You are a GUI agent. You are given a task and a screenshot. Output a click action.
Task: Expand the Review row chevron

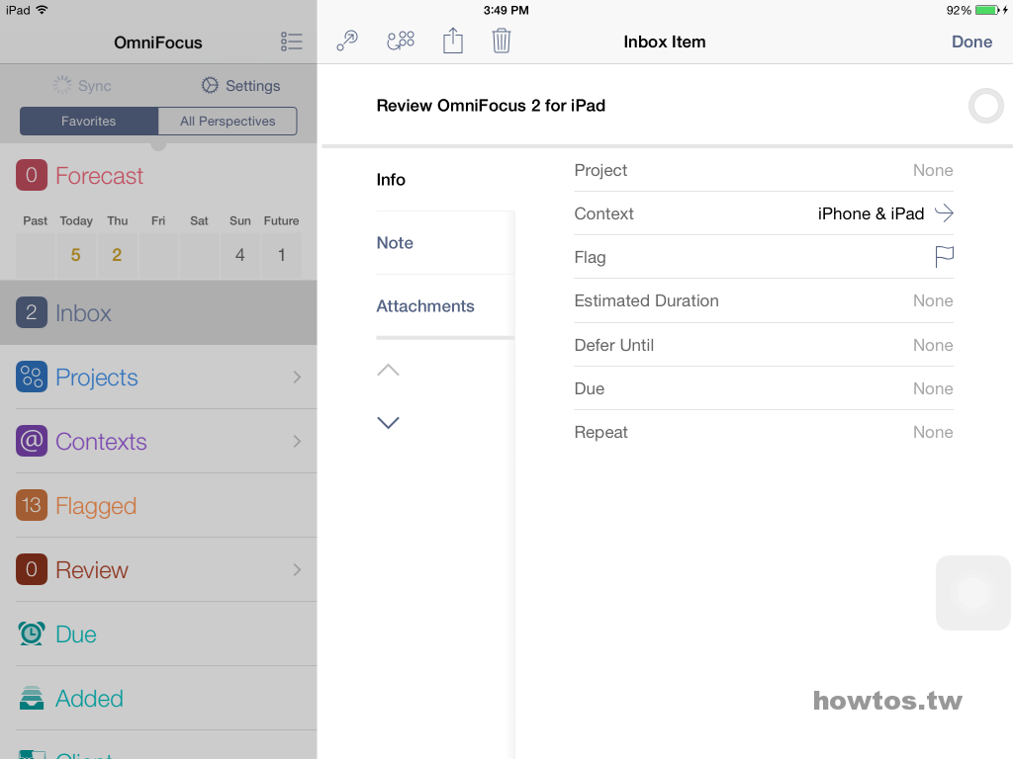[x=297, y=569]
